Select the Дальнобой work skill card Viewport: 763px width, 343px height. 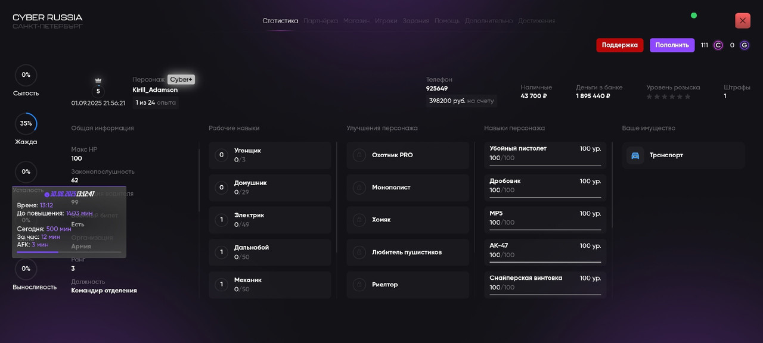[270, 252]
